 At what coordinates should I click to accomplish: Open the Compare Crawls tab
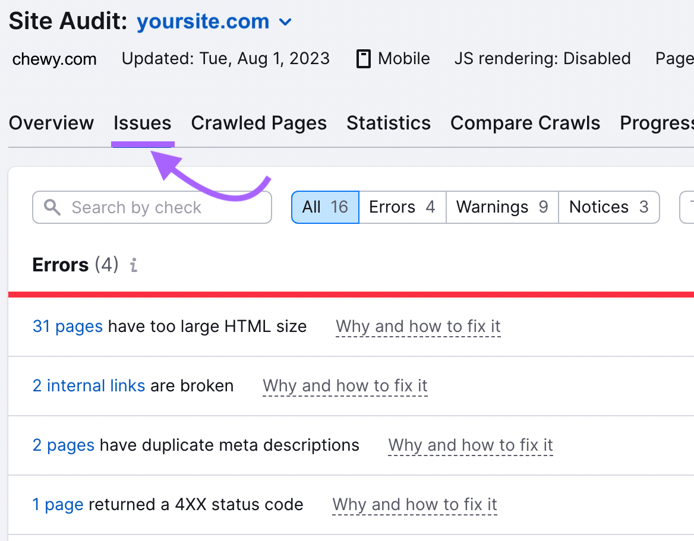click(525, 123)
